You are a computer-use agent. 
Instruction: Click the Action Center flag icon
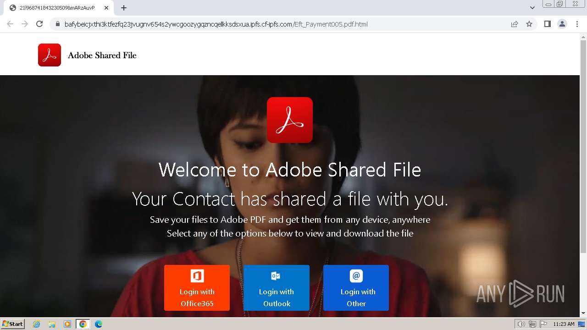pyautogui.click(x=543, y=324)
